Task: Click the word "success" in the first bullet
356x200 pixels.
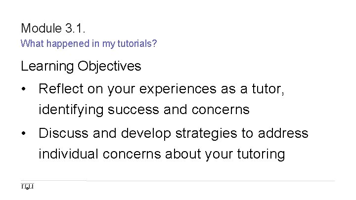Action: click(x=133, y=110)
